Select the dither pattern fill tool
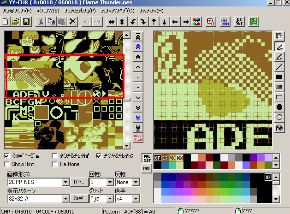This screenshot has height=214, width=290. [279, 87]
